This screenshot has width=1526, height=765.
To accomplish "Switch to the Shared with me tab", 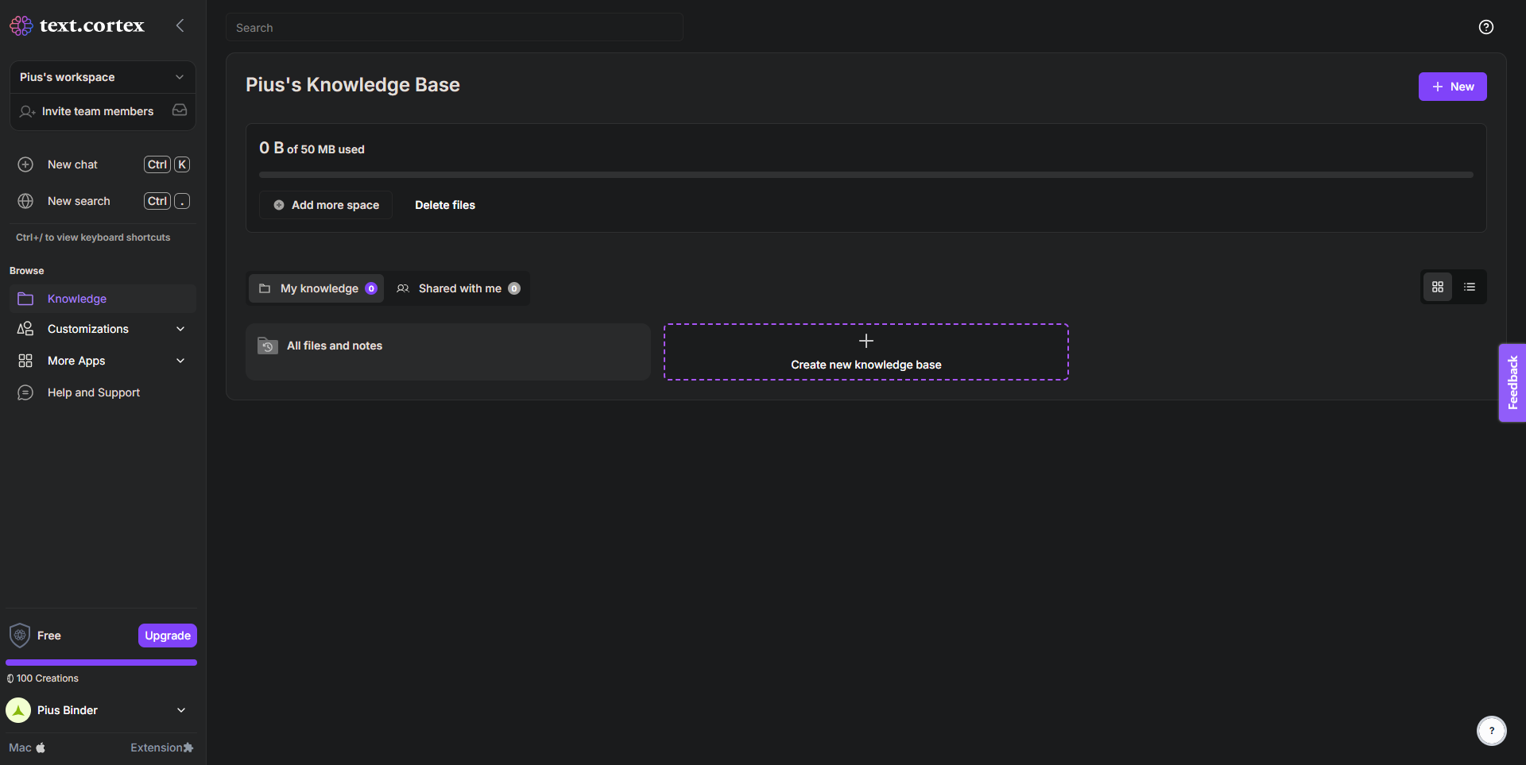I will point(459,288).
